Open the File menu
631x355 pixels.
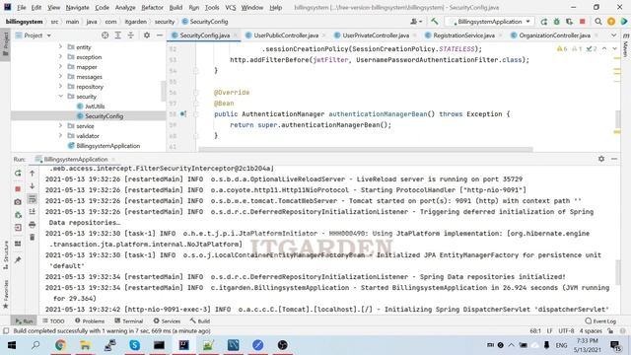22,7
